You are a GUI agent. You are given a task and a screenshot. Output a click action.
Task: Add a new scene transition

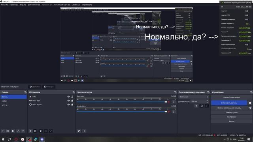coord(196,106)
